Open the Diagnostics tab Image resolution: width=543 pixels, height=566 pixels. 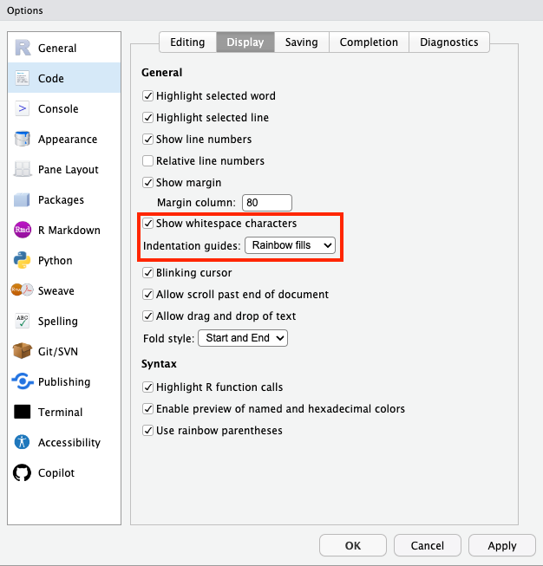pos(449,42)
